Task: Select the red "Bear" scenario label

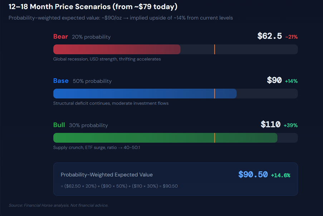Action: [60, 36]
